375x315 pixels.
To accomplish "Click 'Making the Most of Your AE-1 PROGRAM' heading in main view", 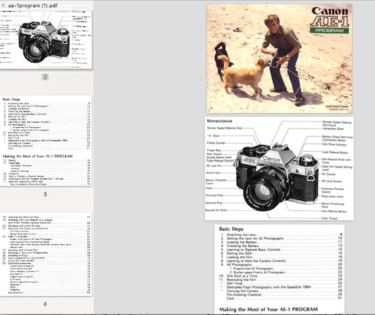I will click(x=268, y=309).
